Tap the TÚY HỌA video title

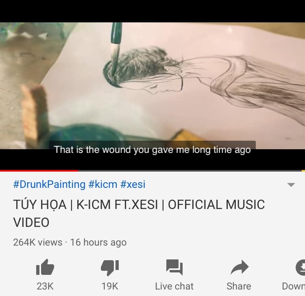(139, 213)
